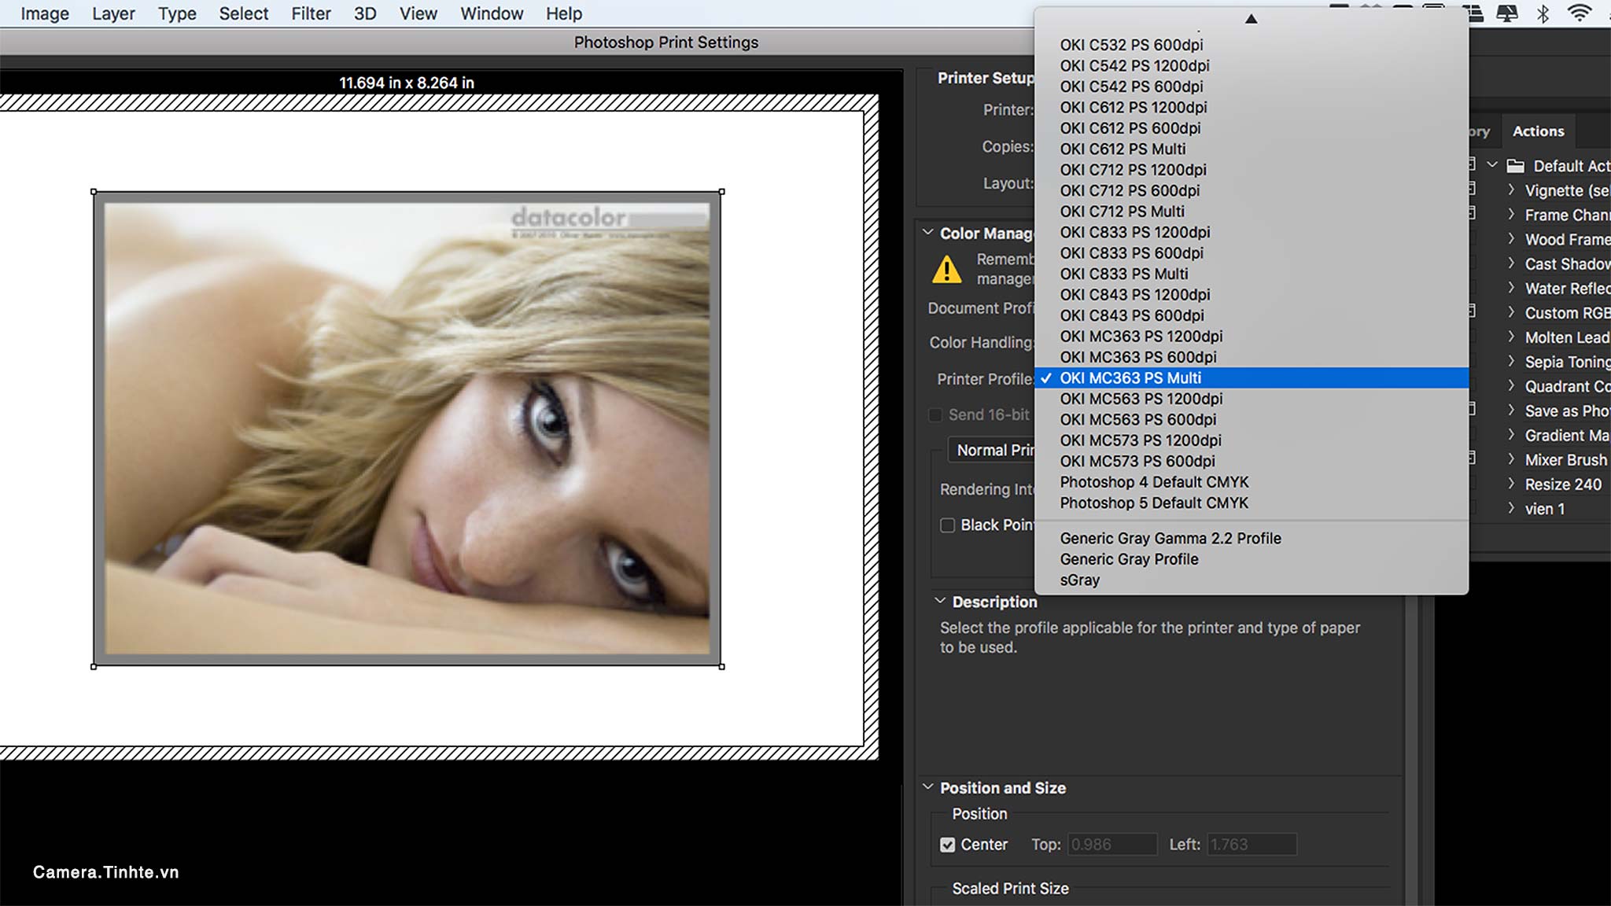The image size is (1611, 906).
Task: Click the display mirroring menu bar icon
Action: (x=1507, y=13)
